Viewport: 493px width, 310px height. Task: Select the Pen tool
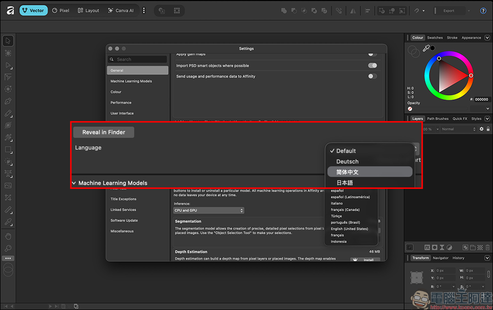tap(7, 101)
